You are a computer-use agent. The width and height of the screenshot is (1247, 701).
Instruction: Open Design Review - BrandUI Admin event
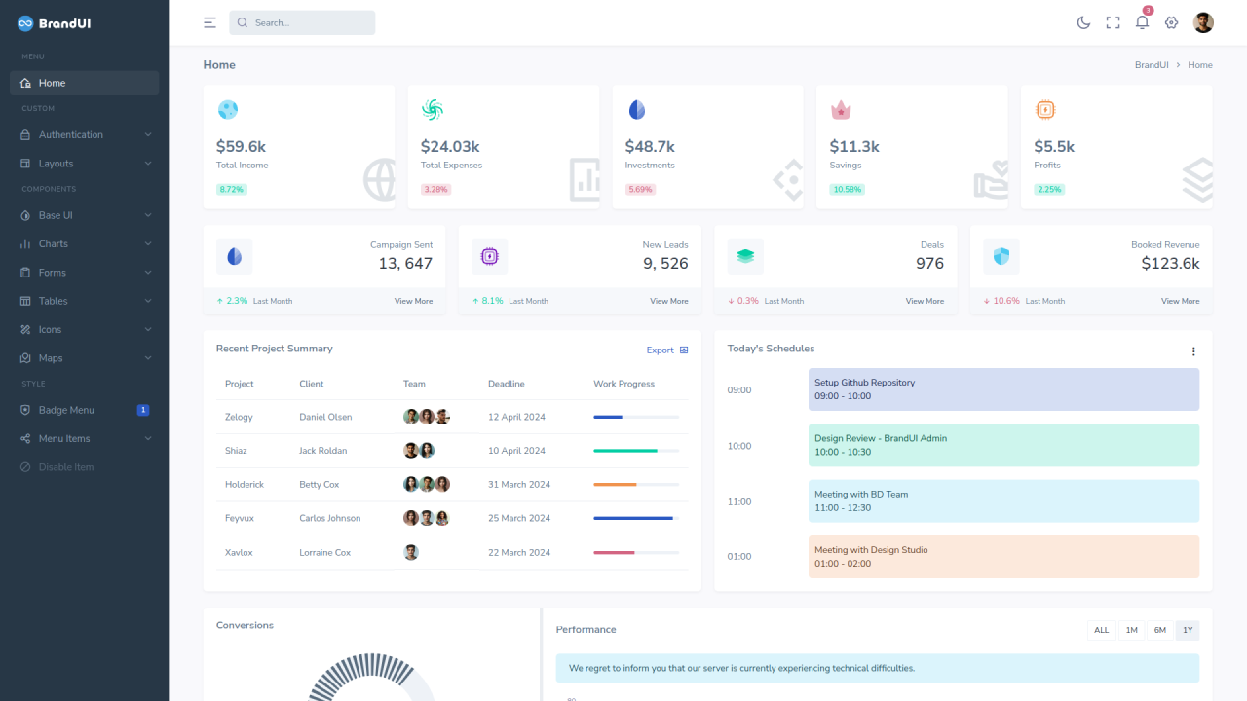tap(1003, 445)
